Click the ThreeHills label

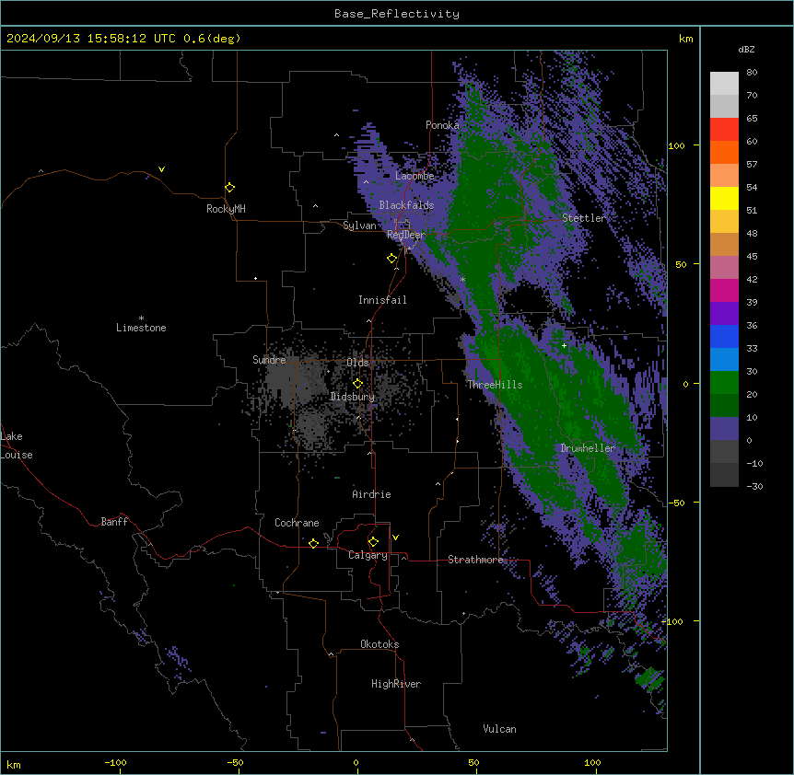pyautogui.click(x=495, y=385)
